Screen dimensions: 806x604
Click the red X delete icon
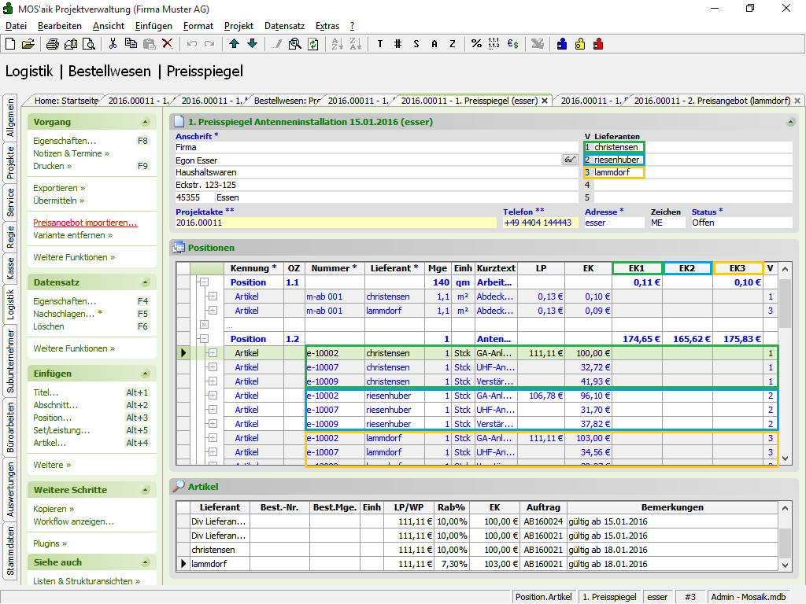[x=167, y=44]
